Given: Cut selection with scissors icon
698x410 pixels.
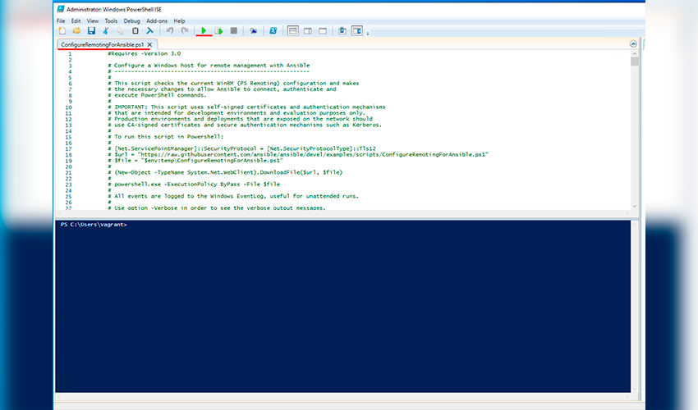Looking at the screenshot, I should 106,30.
